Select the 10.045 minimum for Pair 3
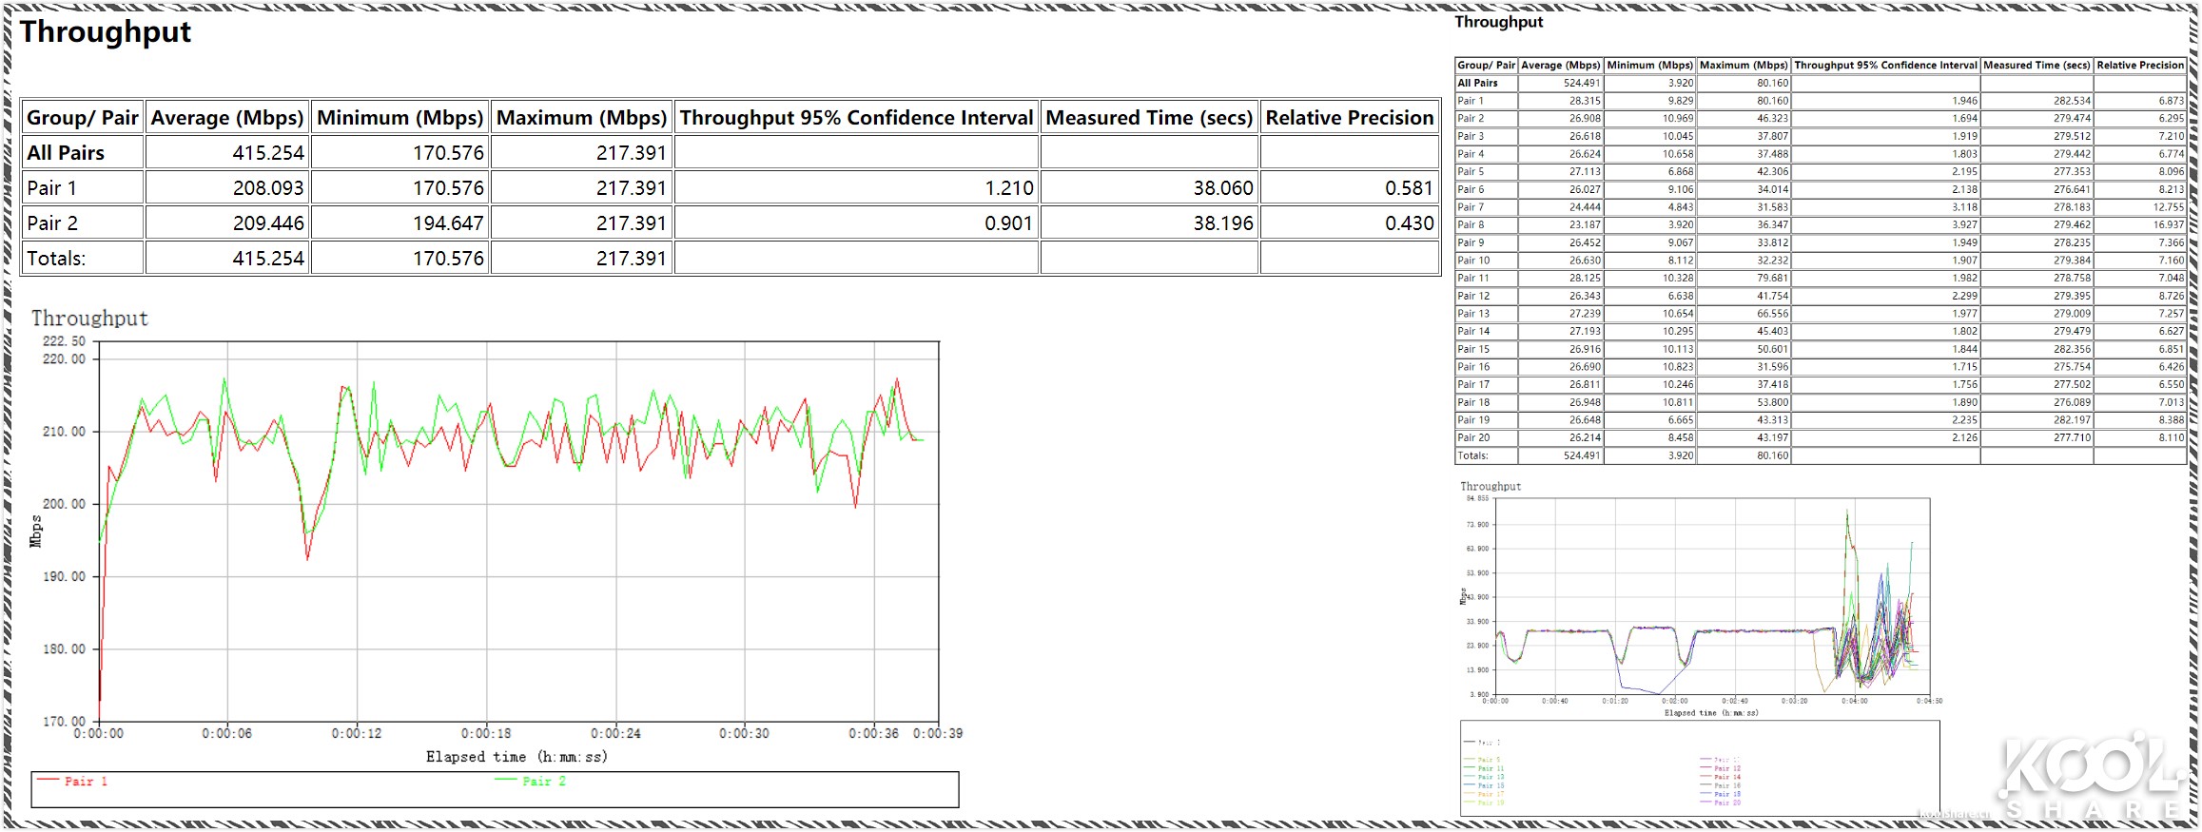This screenshot has height=832, width=2202. coord(1678,136)
